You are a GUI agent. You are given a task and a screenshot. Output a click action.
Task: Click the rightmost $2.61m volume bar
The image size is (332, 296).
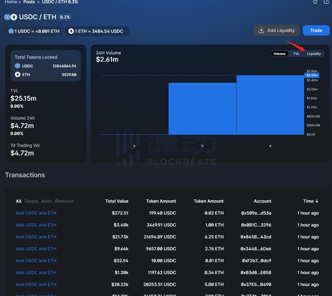[x=270, y=105]
